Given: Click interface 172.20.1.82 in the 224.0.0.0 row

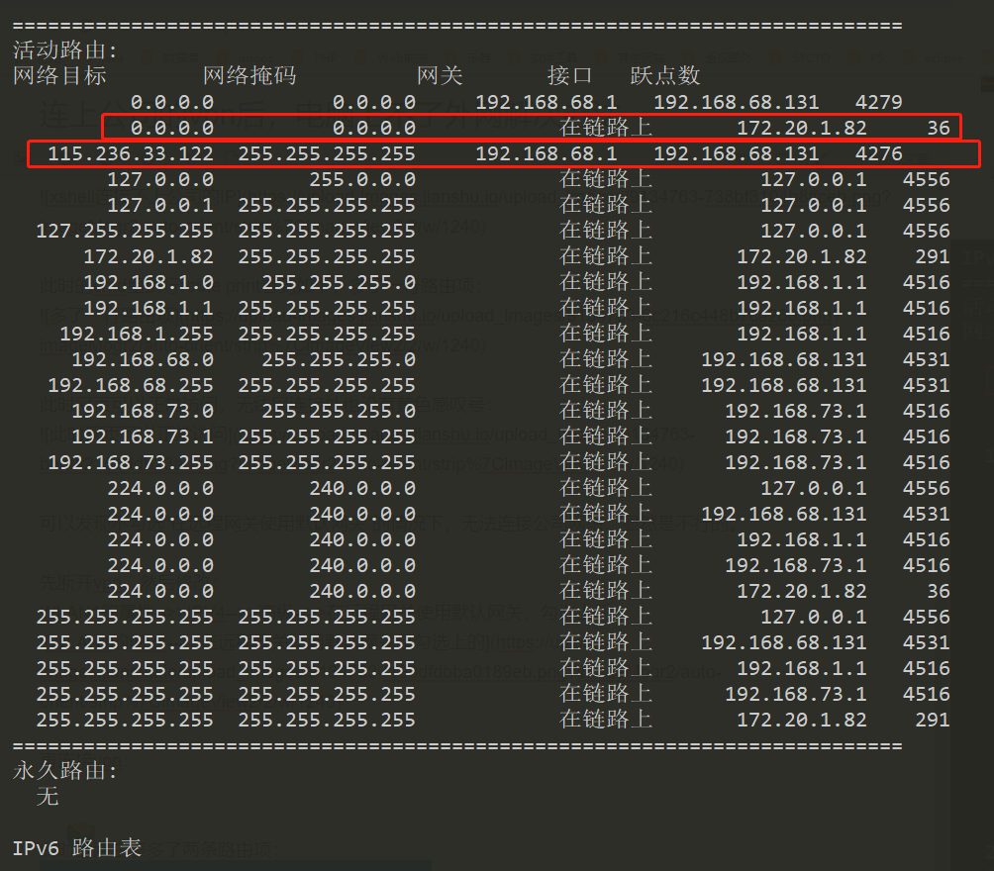Looking at the screenshot, I should [x=801, y=591].
